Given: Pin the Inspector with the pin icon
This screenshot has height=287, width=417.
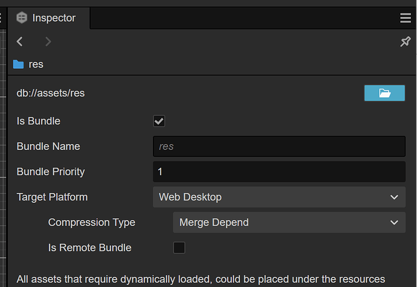Looking at the screenshot, I should pyautogui.click(x=406, y=41).
